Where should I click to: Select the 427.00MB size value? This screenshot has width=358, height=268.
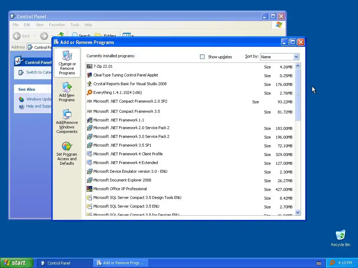284,189
